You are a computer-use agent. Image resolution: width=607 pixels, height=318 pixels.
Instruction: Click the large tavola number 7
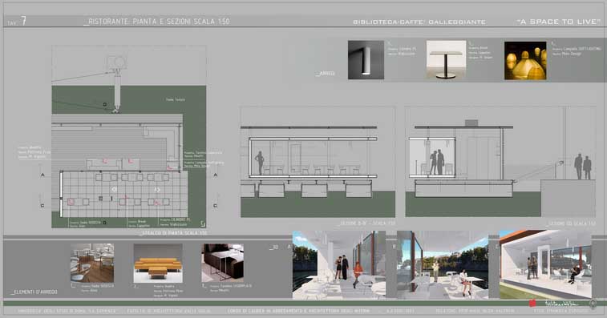(23, 21)
